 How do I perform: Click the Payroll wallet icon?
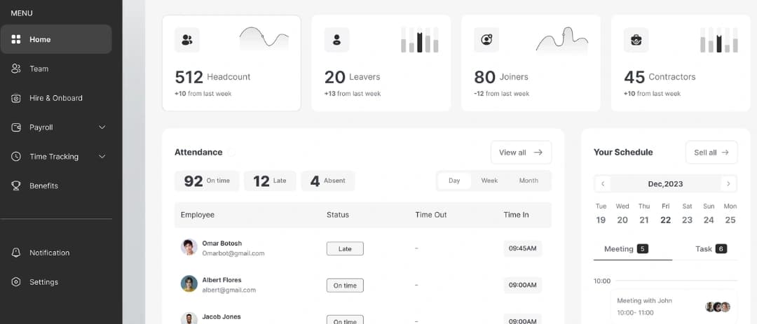tap(16, 127)
